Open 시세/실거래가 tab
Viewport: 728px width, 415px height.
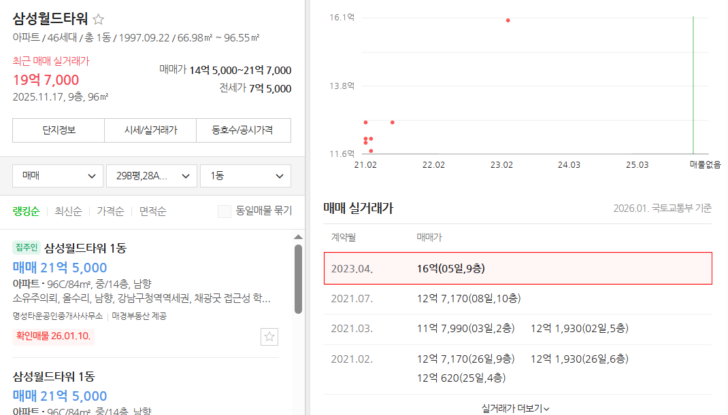(x=150, y=130)
